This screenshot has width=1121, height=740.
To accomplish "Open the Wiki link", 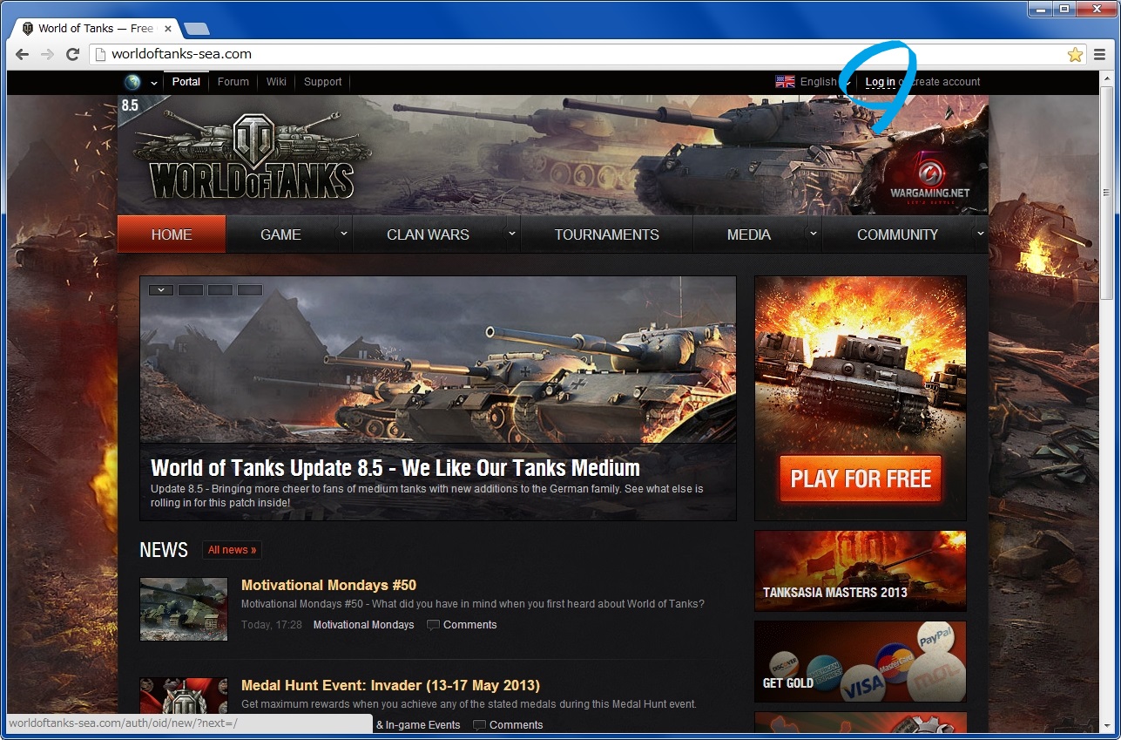I will [x=276, y=82].
